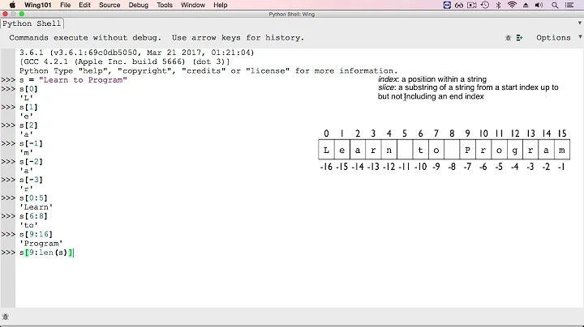
Task: Click the shell line s[9:16]
Action: (x=36, y=235)
